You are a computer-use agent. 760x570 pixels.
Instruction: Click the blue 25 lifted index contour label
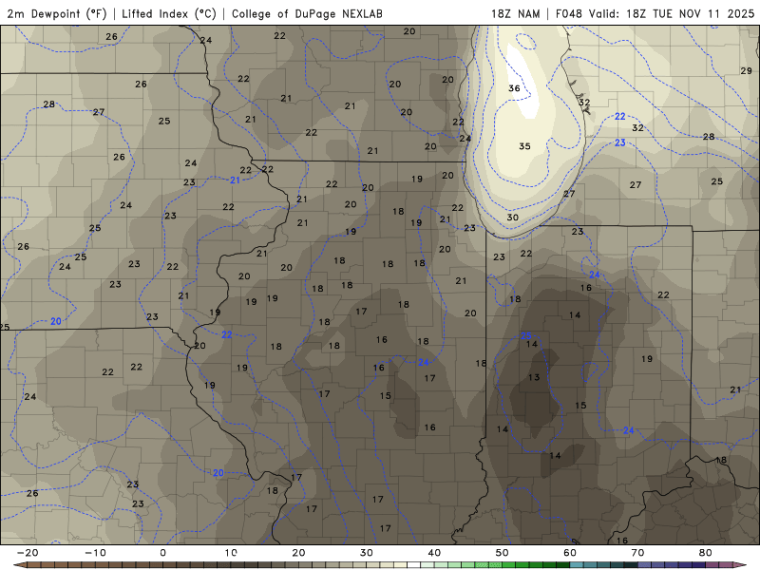tap(526, 335)
